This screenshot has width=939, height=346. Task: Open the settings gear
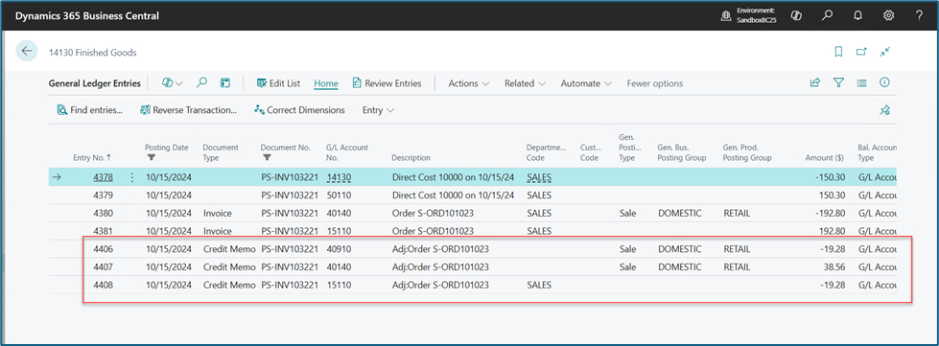point(889,15)
